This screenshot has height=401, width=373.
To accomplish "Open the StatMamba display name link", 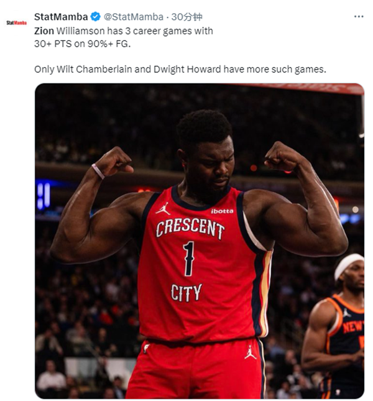I will click(61, 17).
